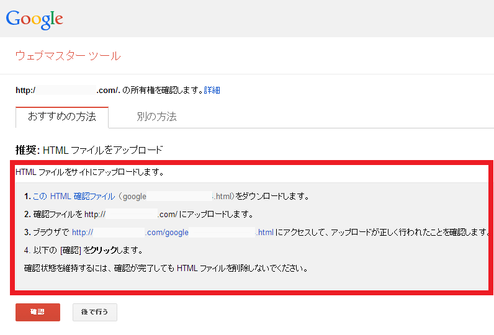This screenshot has height=335, width=494.
Task: Open the ウェブマスター ツール heading link
Action: (68, 56)
